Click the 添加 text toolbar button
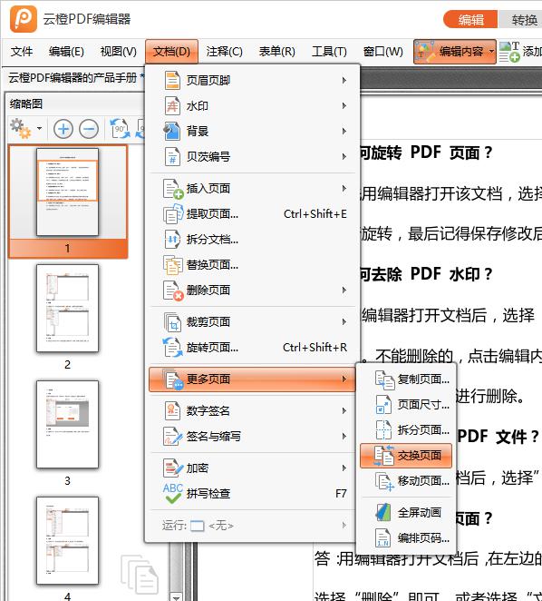Screen dimensions: 542x601 click(520, 52)
